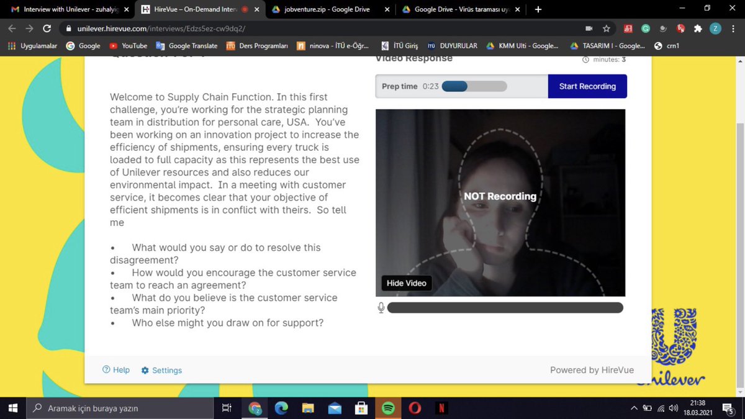Close the Interview with Unilever tab

127,9
